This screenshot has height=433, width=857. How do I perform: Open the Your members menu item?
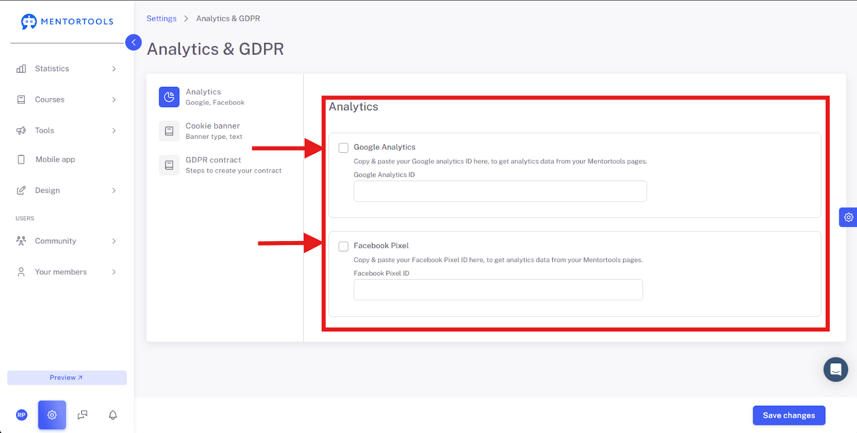[x=67, y=272]
